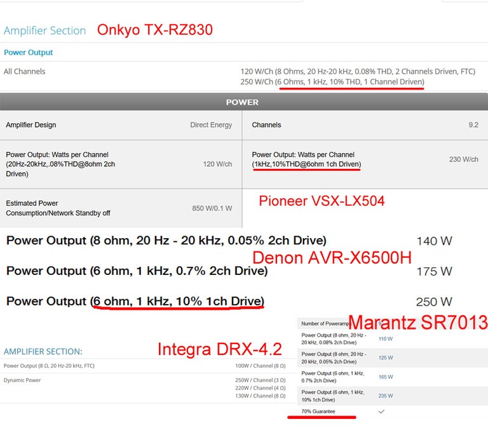
Task: Click the 125 W Marantz value
Action: (x=386, y=357)
